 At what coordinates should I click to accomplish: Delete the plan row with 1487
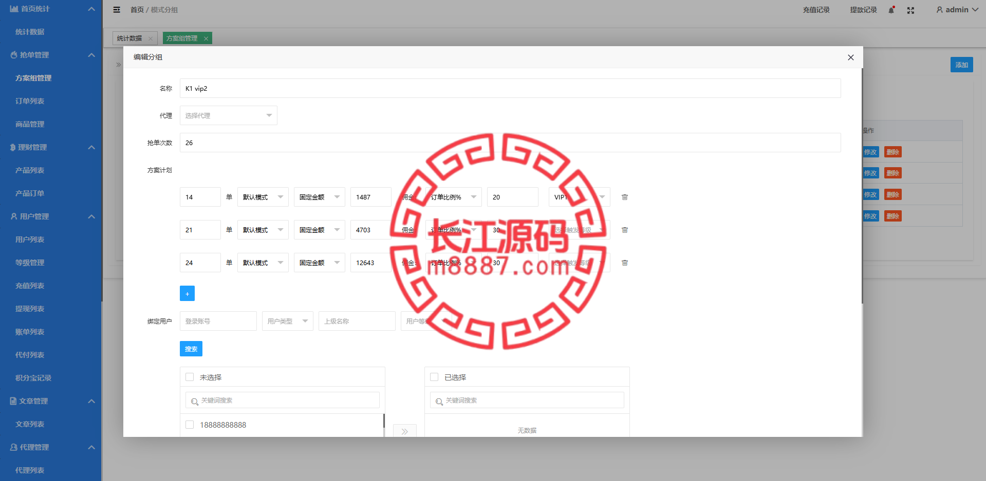(x=625, y=197)
